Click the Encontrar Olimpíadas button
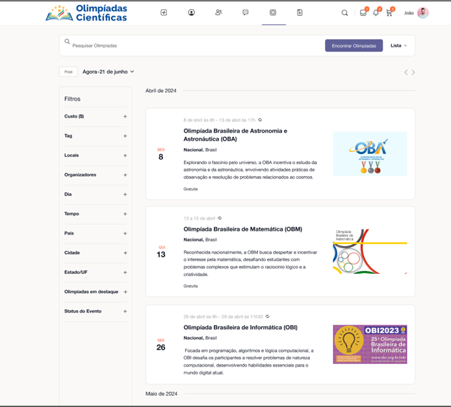Viewport: 451px width, 407px height. click(x=354, y=46)
